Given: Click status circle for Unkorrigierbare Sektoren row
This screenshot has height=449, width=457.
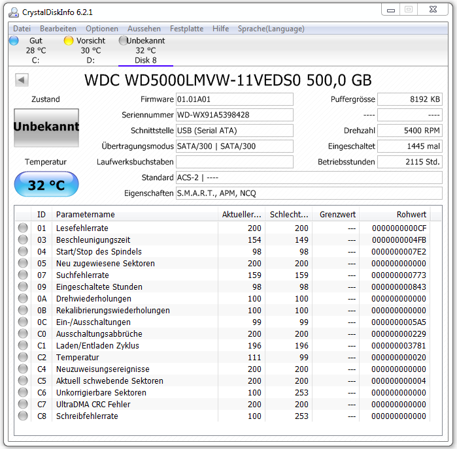Looking at the screenshot, I should click(23, 392).
